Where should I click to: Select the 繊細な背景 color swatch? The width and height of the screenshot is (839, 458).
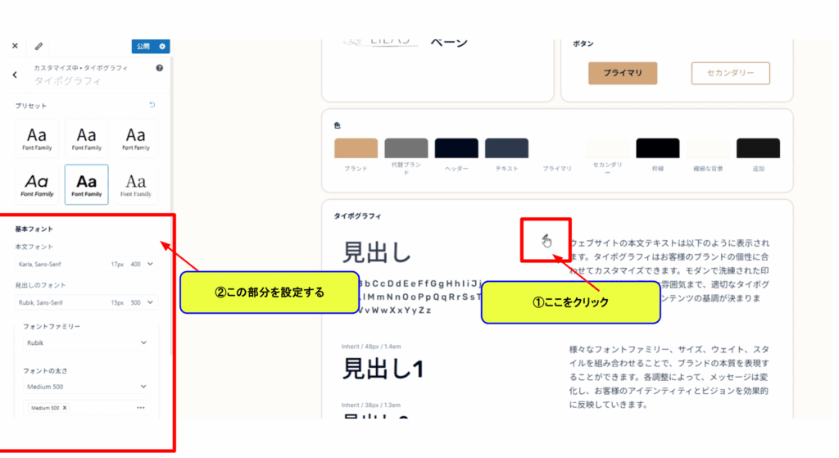(708, 148)
